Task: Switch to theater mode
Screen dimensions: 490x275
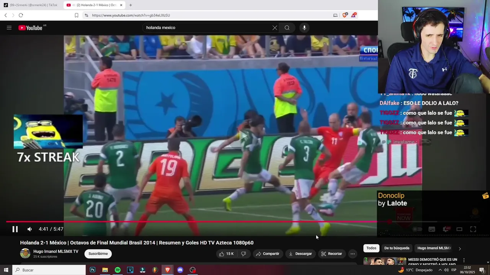Action: (459, 229)
